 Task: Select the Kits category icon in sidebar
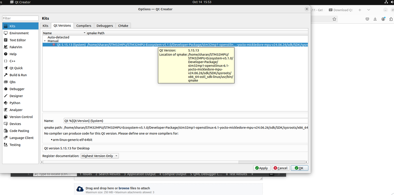tap(6, 26)
